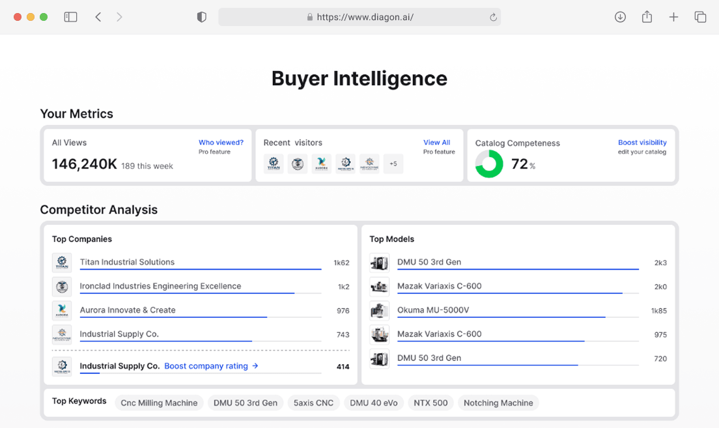
Task: Open DMU 50 3rd Gen 720 thumbnail
Action: 379,358
